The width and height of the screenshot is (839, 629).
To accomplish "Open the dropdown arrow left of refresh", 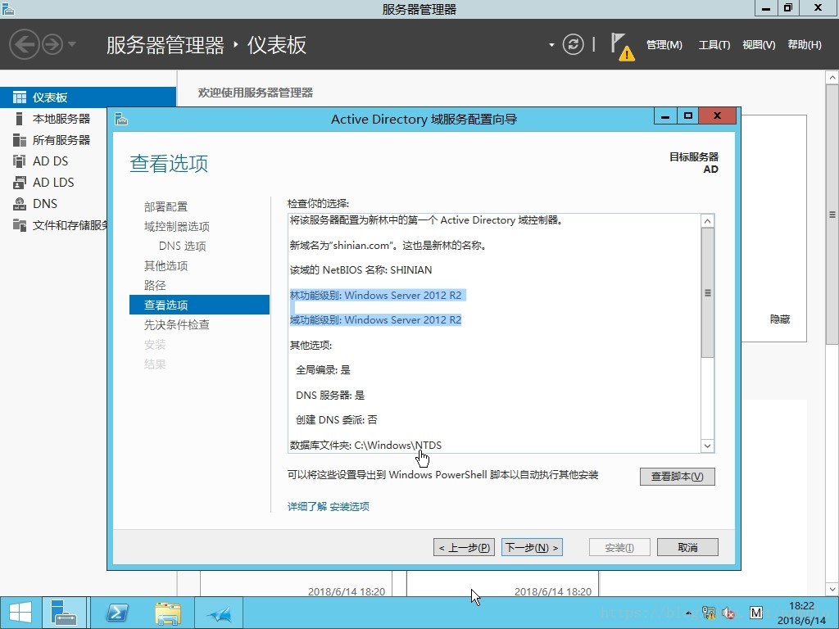I will (551, 45).
